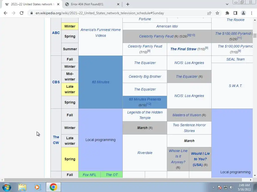Click the vertical scrollbar thumb
This screenshot has height=192, width=257.
pyautogui.click(x=255, y=35)
